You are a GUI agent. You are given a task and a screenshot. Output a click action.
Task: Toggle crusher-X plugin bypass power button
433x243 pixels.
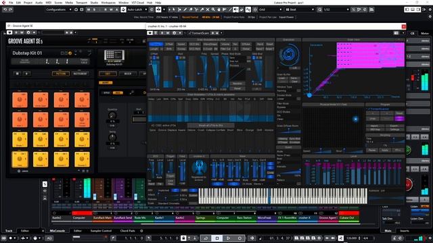coord(150,33)
